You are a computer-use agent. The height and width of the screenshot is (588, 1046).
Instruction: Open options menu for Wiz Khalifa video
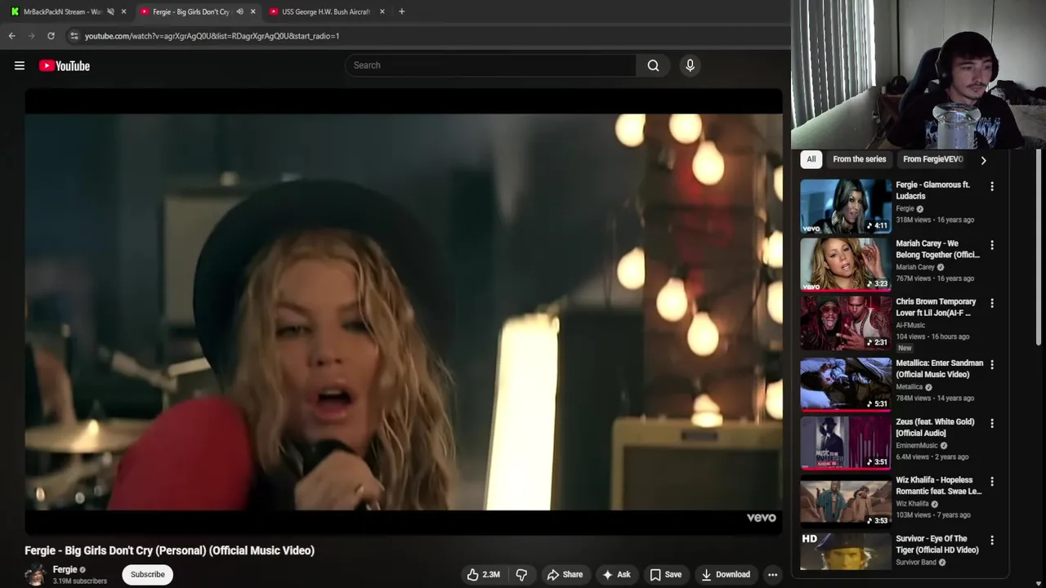tap(992, 482)
